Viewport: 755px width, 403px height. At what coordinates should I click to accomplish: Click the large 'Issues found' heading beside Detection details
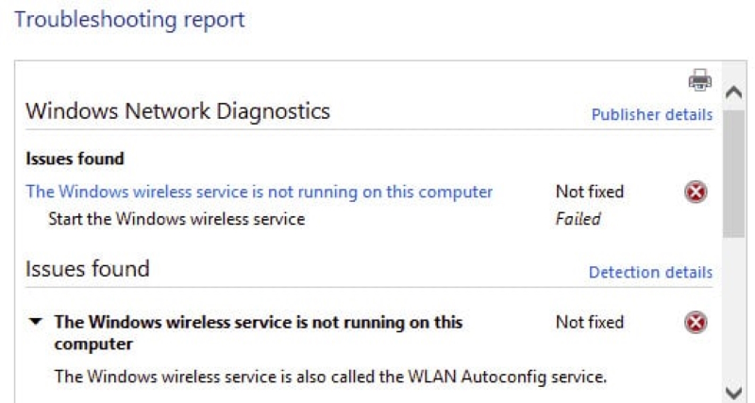coord(87,269)
